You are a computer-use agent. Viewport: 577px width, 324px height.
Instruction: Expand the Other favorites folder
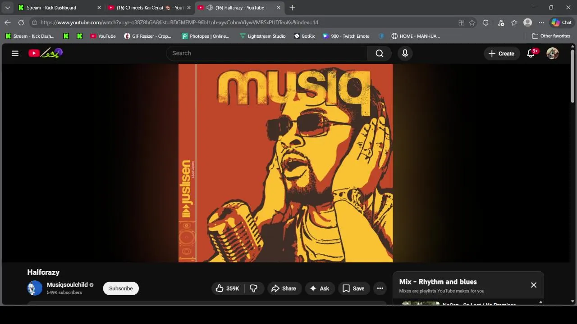551,36
